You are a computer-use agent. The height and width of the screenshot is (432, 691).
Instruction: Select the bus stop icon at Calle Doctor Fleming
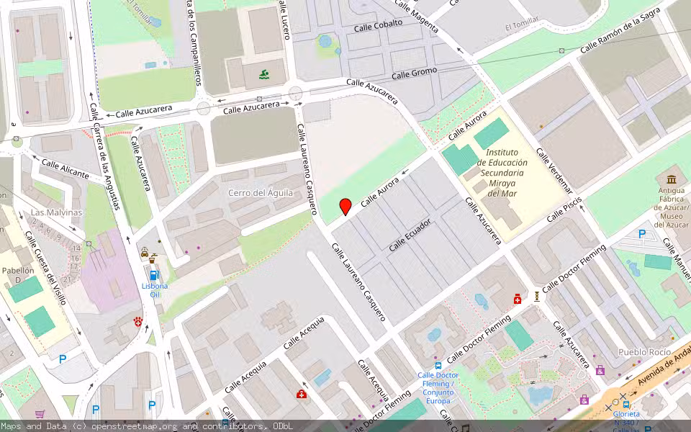click(x=438, y=366)
